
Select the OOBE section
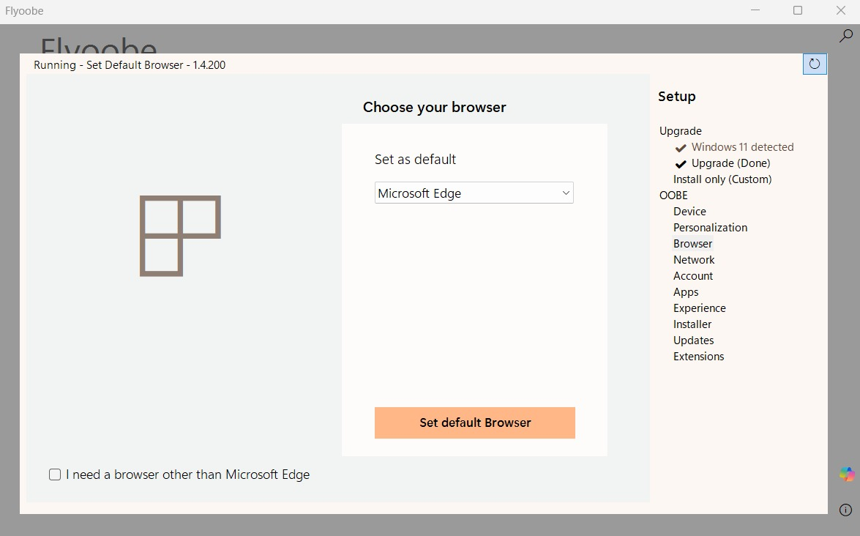coord(673,196)
